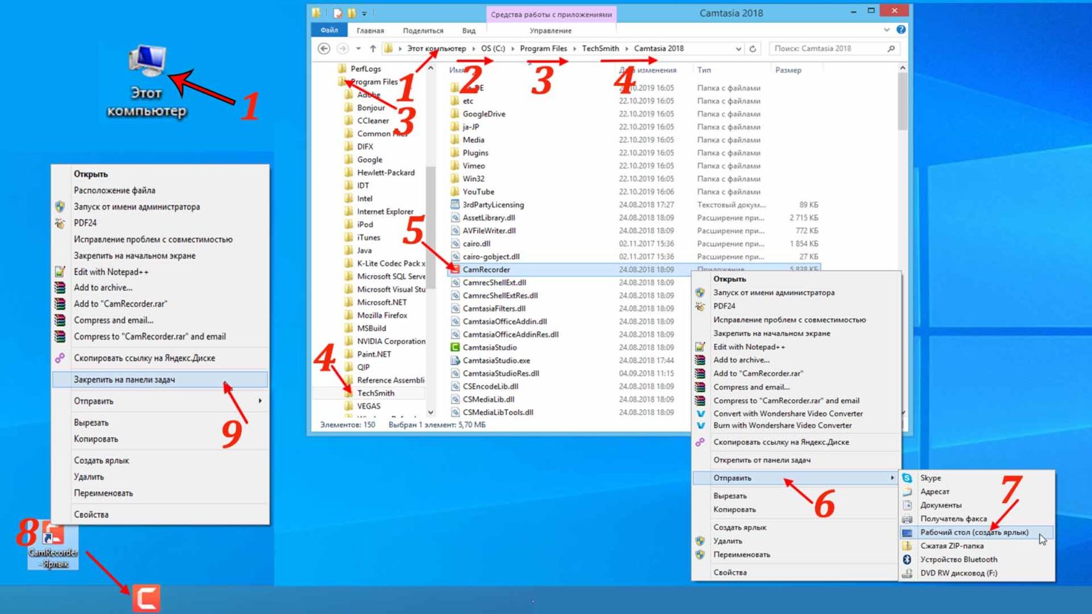Click 'OS (C:)' in the address bar

click(x=493, y=48)
